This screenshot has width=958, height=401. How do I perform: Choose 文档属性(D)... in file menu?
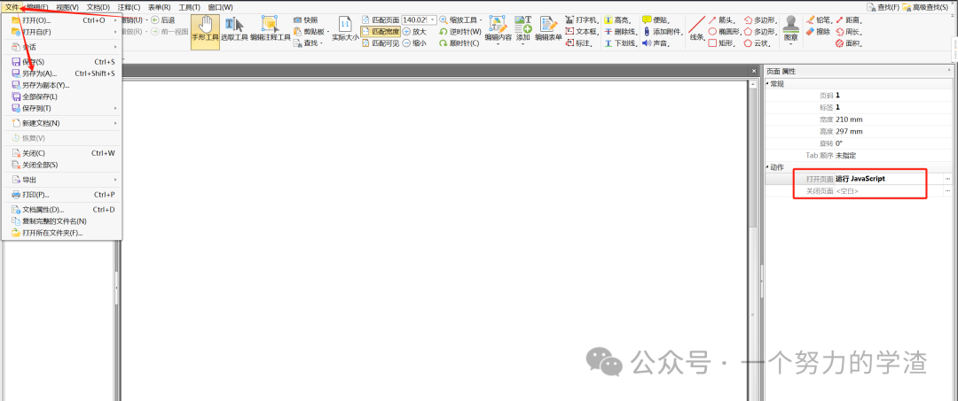point(62,209)
